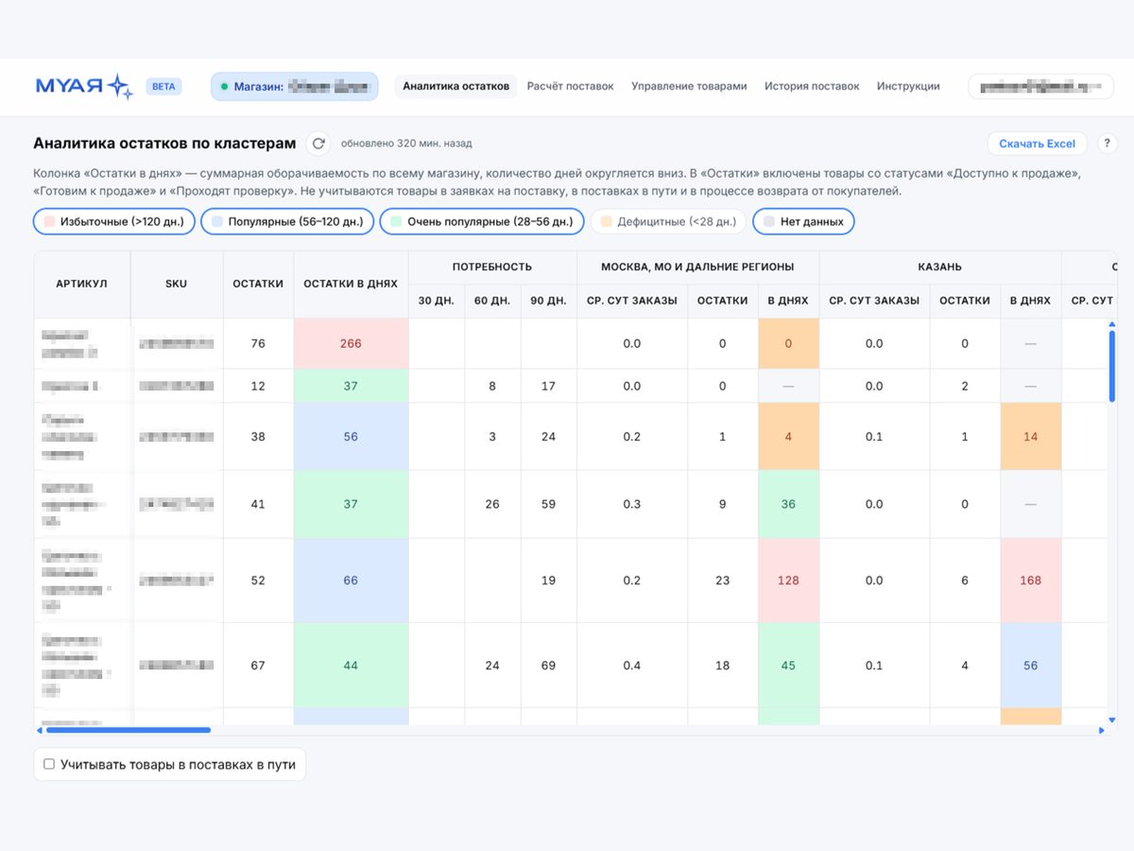Toggle the Дефицитные (<28 дн.) filter
1134x851 pixels.
tap(668, 221)
